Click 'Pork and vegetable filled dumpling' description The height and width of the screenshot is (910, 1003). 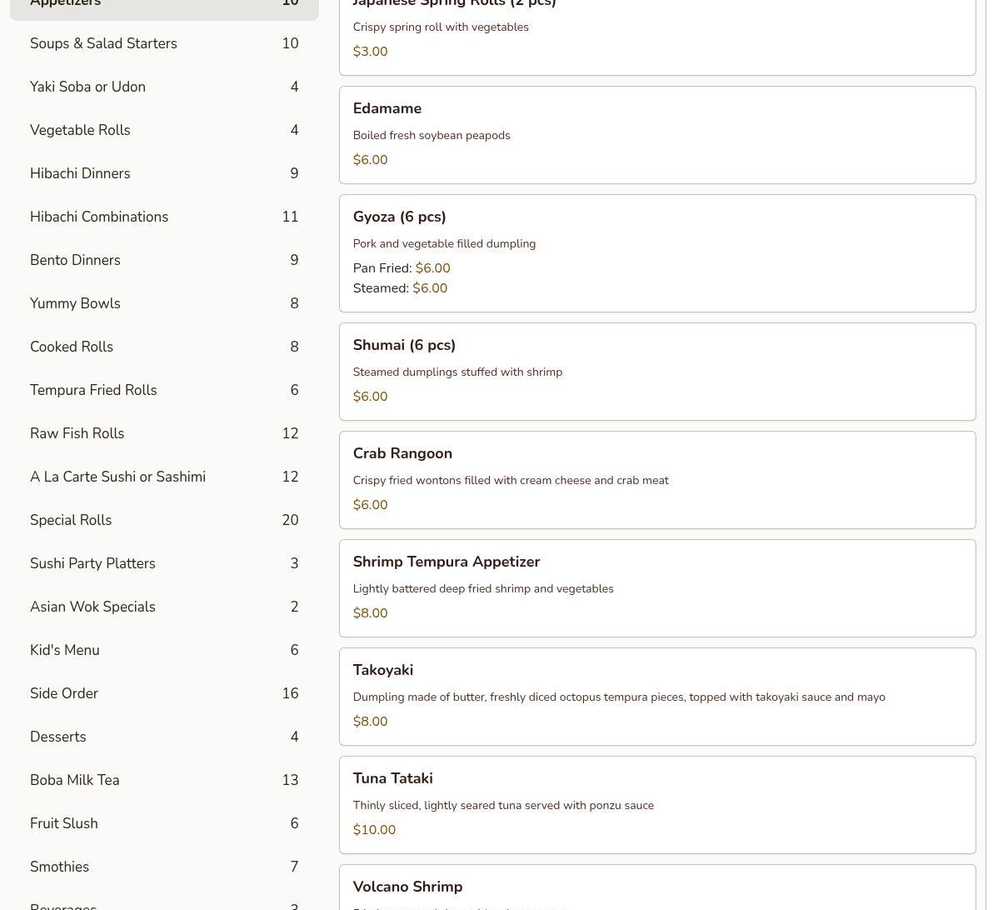coord(444,243)
